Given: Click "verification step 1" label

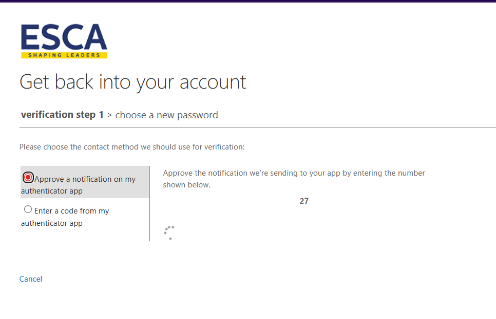Looking at the screenshot, I should [62, 114].
